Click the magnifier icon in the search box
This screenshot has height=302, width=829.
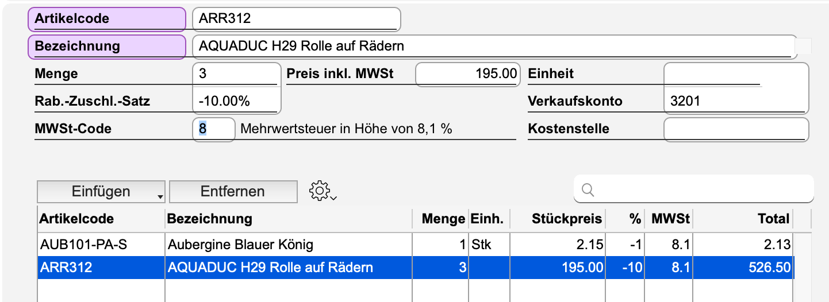pos(588,190)
